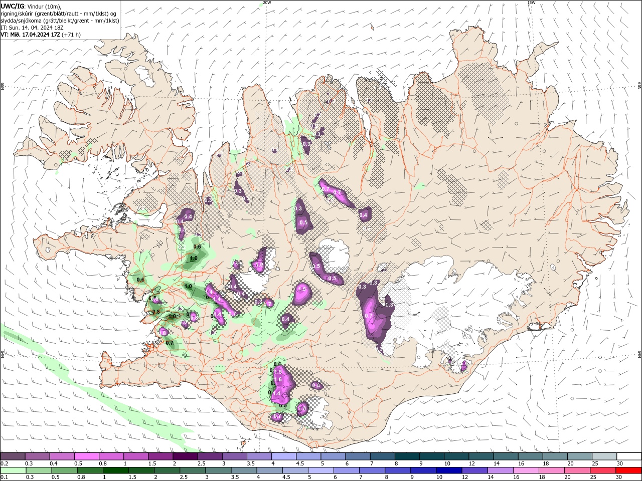
Task: Click the 'VT: Mið. 17.04.2024 17Z (+71 h)' line
Action: coord(41,35)
